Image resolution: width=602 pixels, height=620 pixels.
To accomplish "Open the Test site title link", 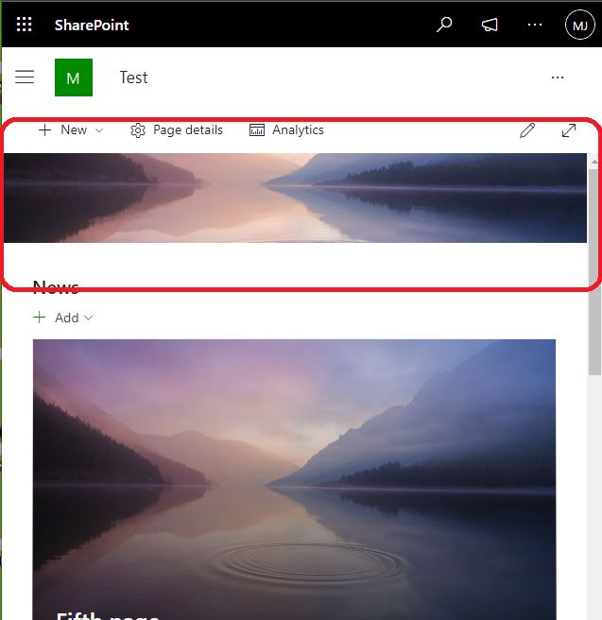I will pos(133,77).
